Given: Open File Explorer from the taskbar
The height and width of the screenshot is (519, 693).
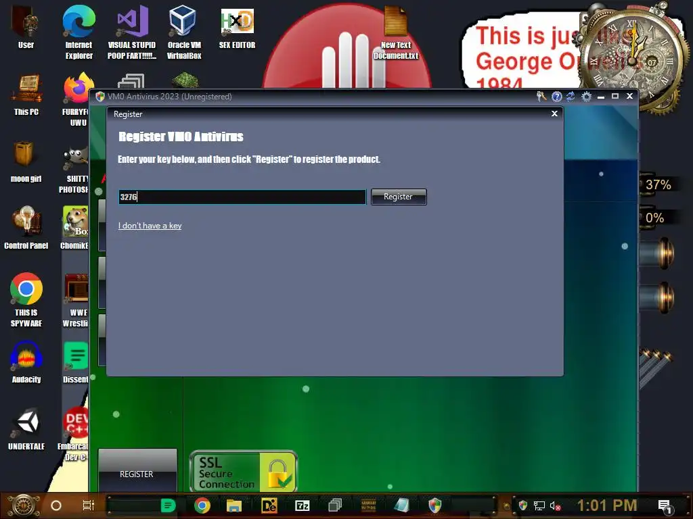Looking at the screenshot, I should click(x=234, y=505).
